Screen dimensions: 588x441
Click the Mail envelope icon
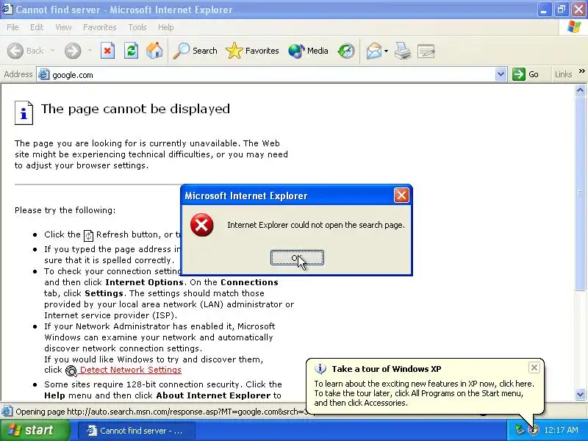[374, 51]
